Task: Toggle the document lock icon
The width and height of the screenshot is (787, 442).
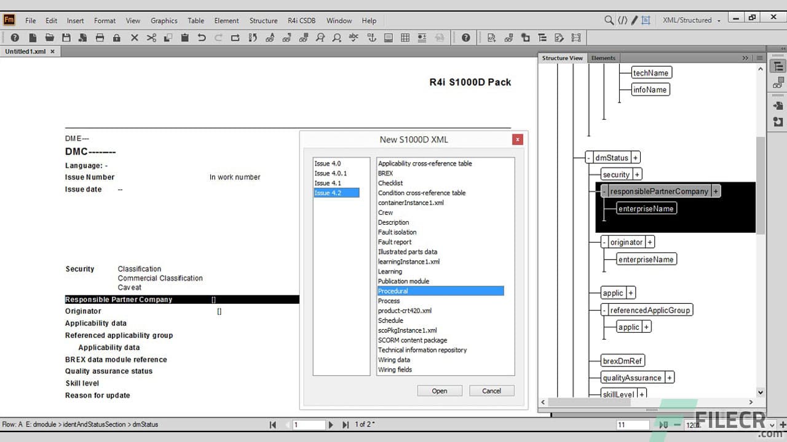Action: [117, 37]
